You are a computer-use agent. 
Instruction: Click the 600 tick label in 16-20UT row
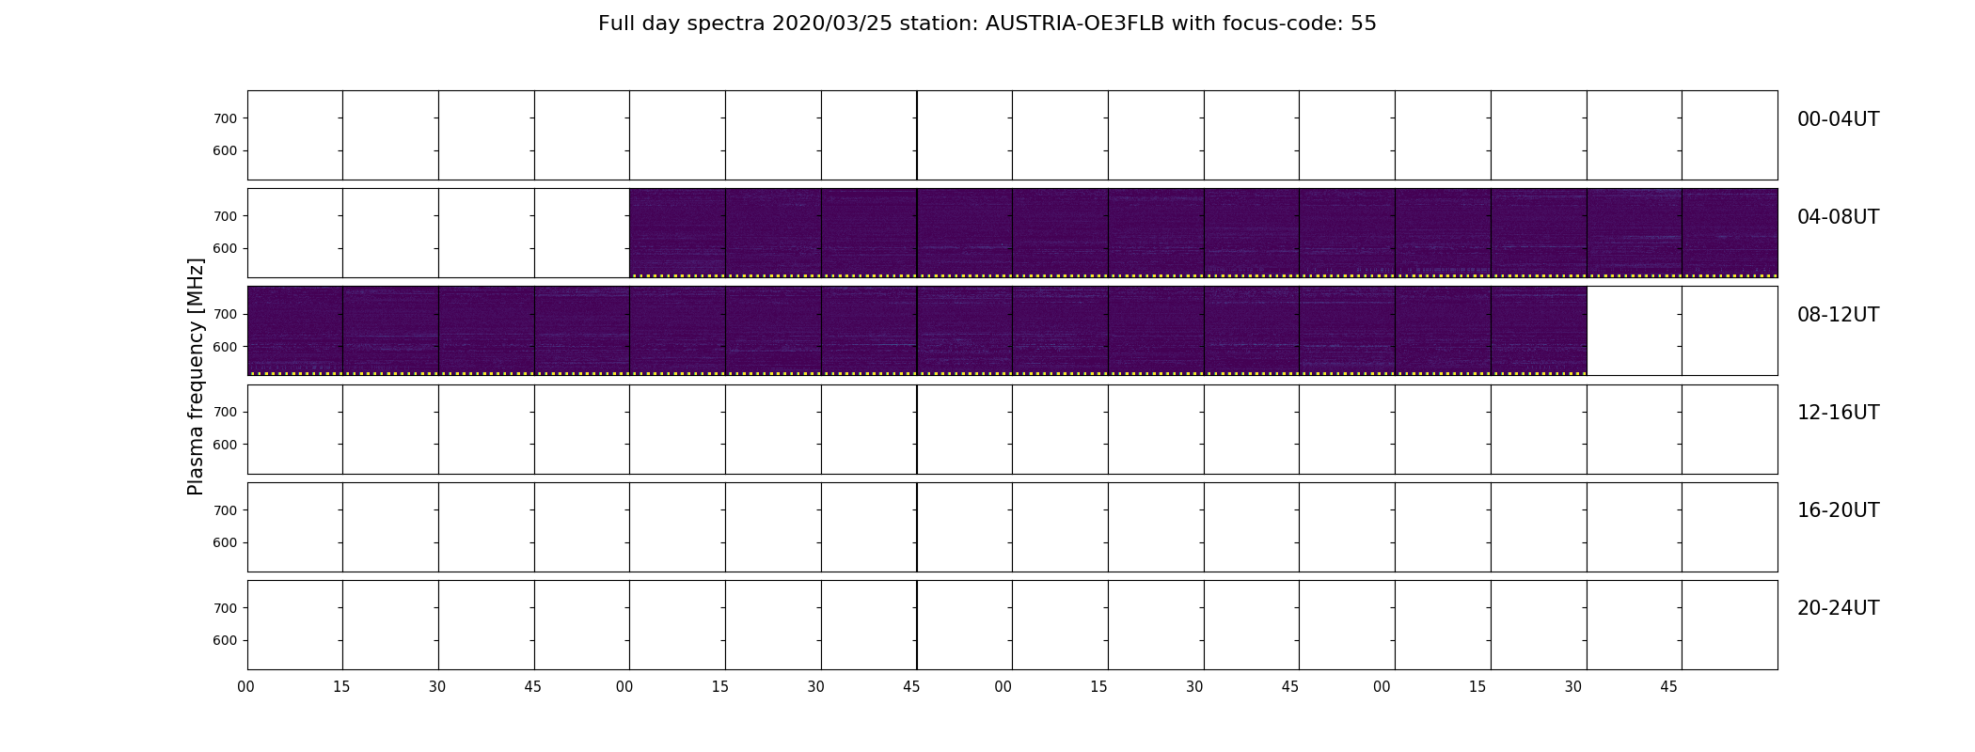click(225, 542)
